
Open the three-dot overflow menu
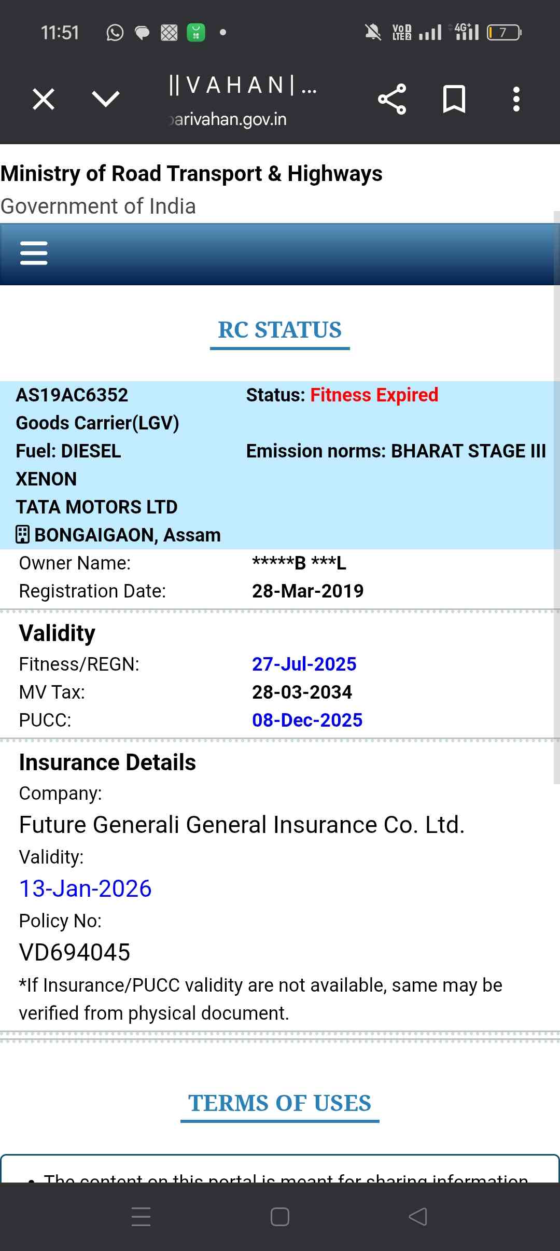click(x=516, y=99)
